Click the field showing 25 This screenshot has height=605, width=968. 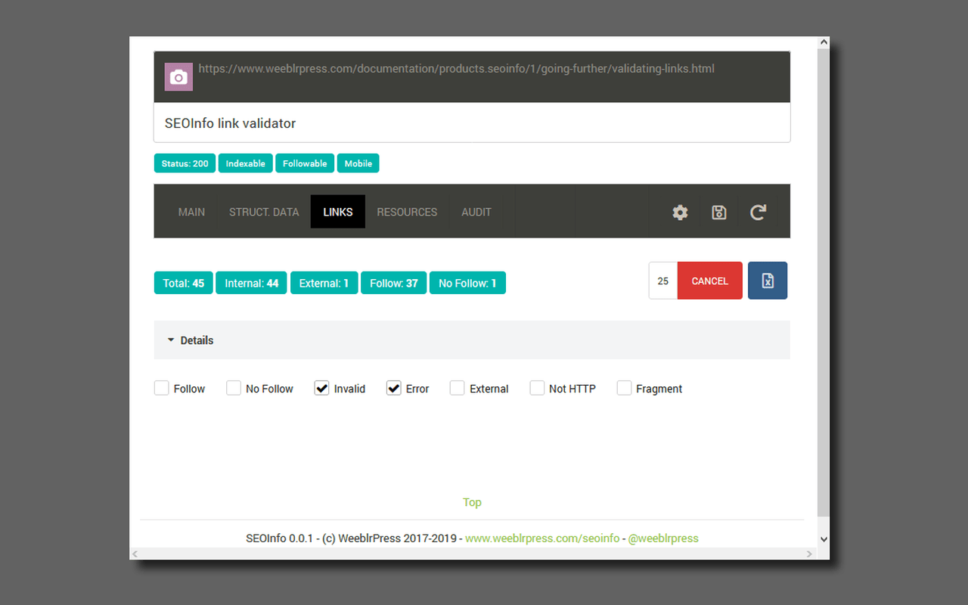[x=663, y=281]
